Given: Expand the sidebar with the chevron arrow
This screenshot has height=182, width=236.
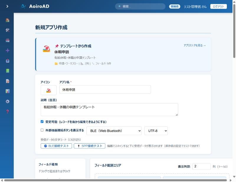Looking at the screenshot, I should click(7, 6).
